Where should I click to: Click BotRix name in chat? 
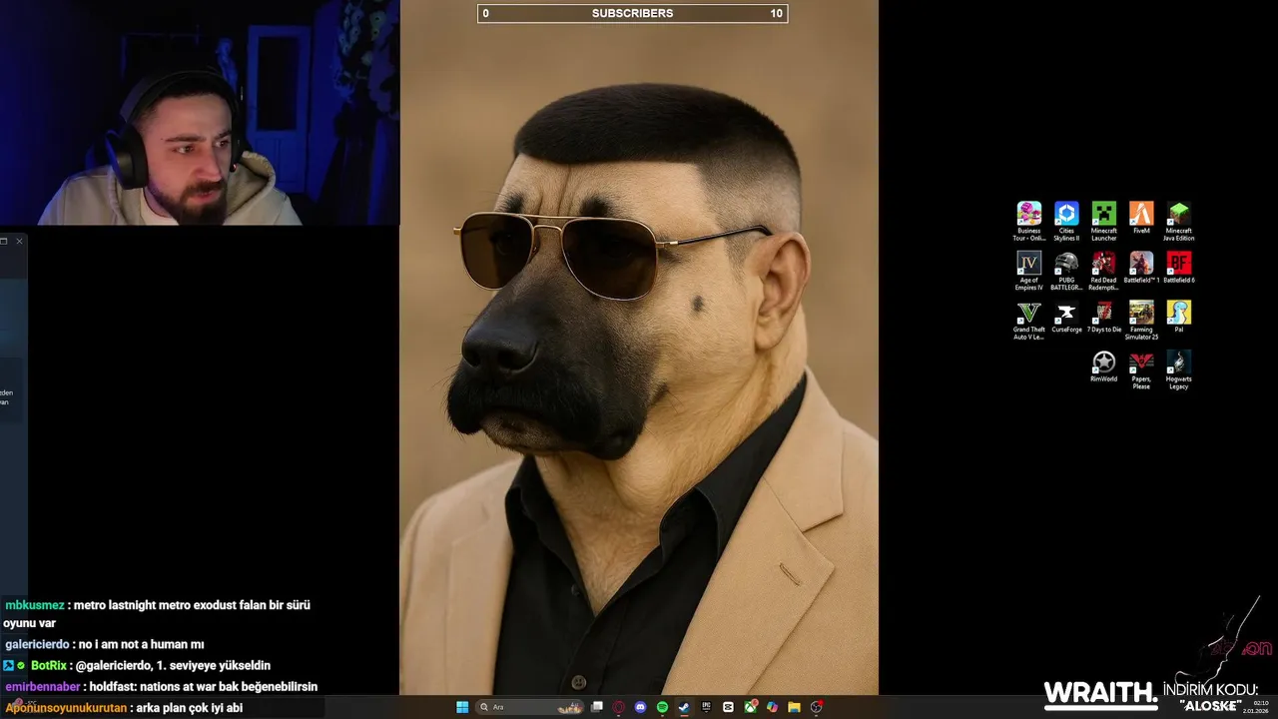48,666
